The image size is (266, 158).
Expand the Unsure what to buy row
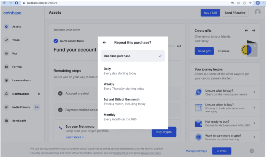click(x=225, y=92)
